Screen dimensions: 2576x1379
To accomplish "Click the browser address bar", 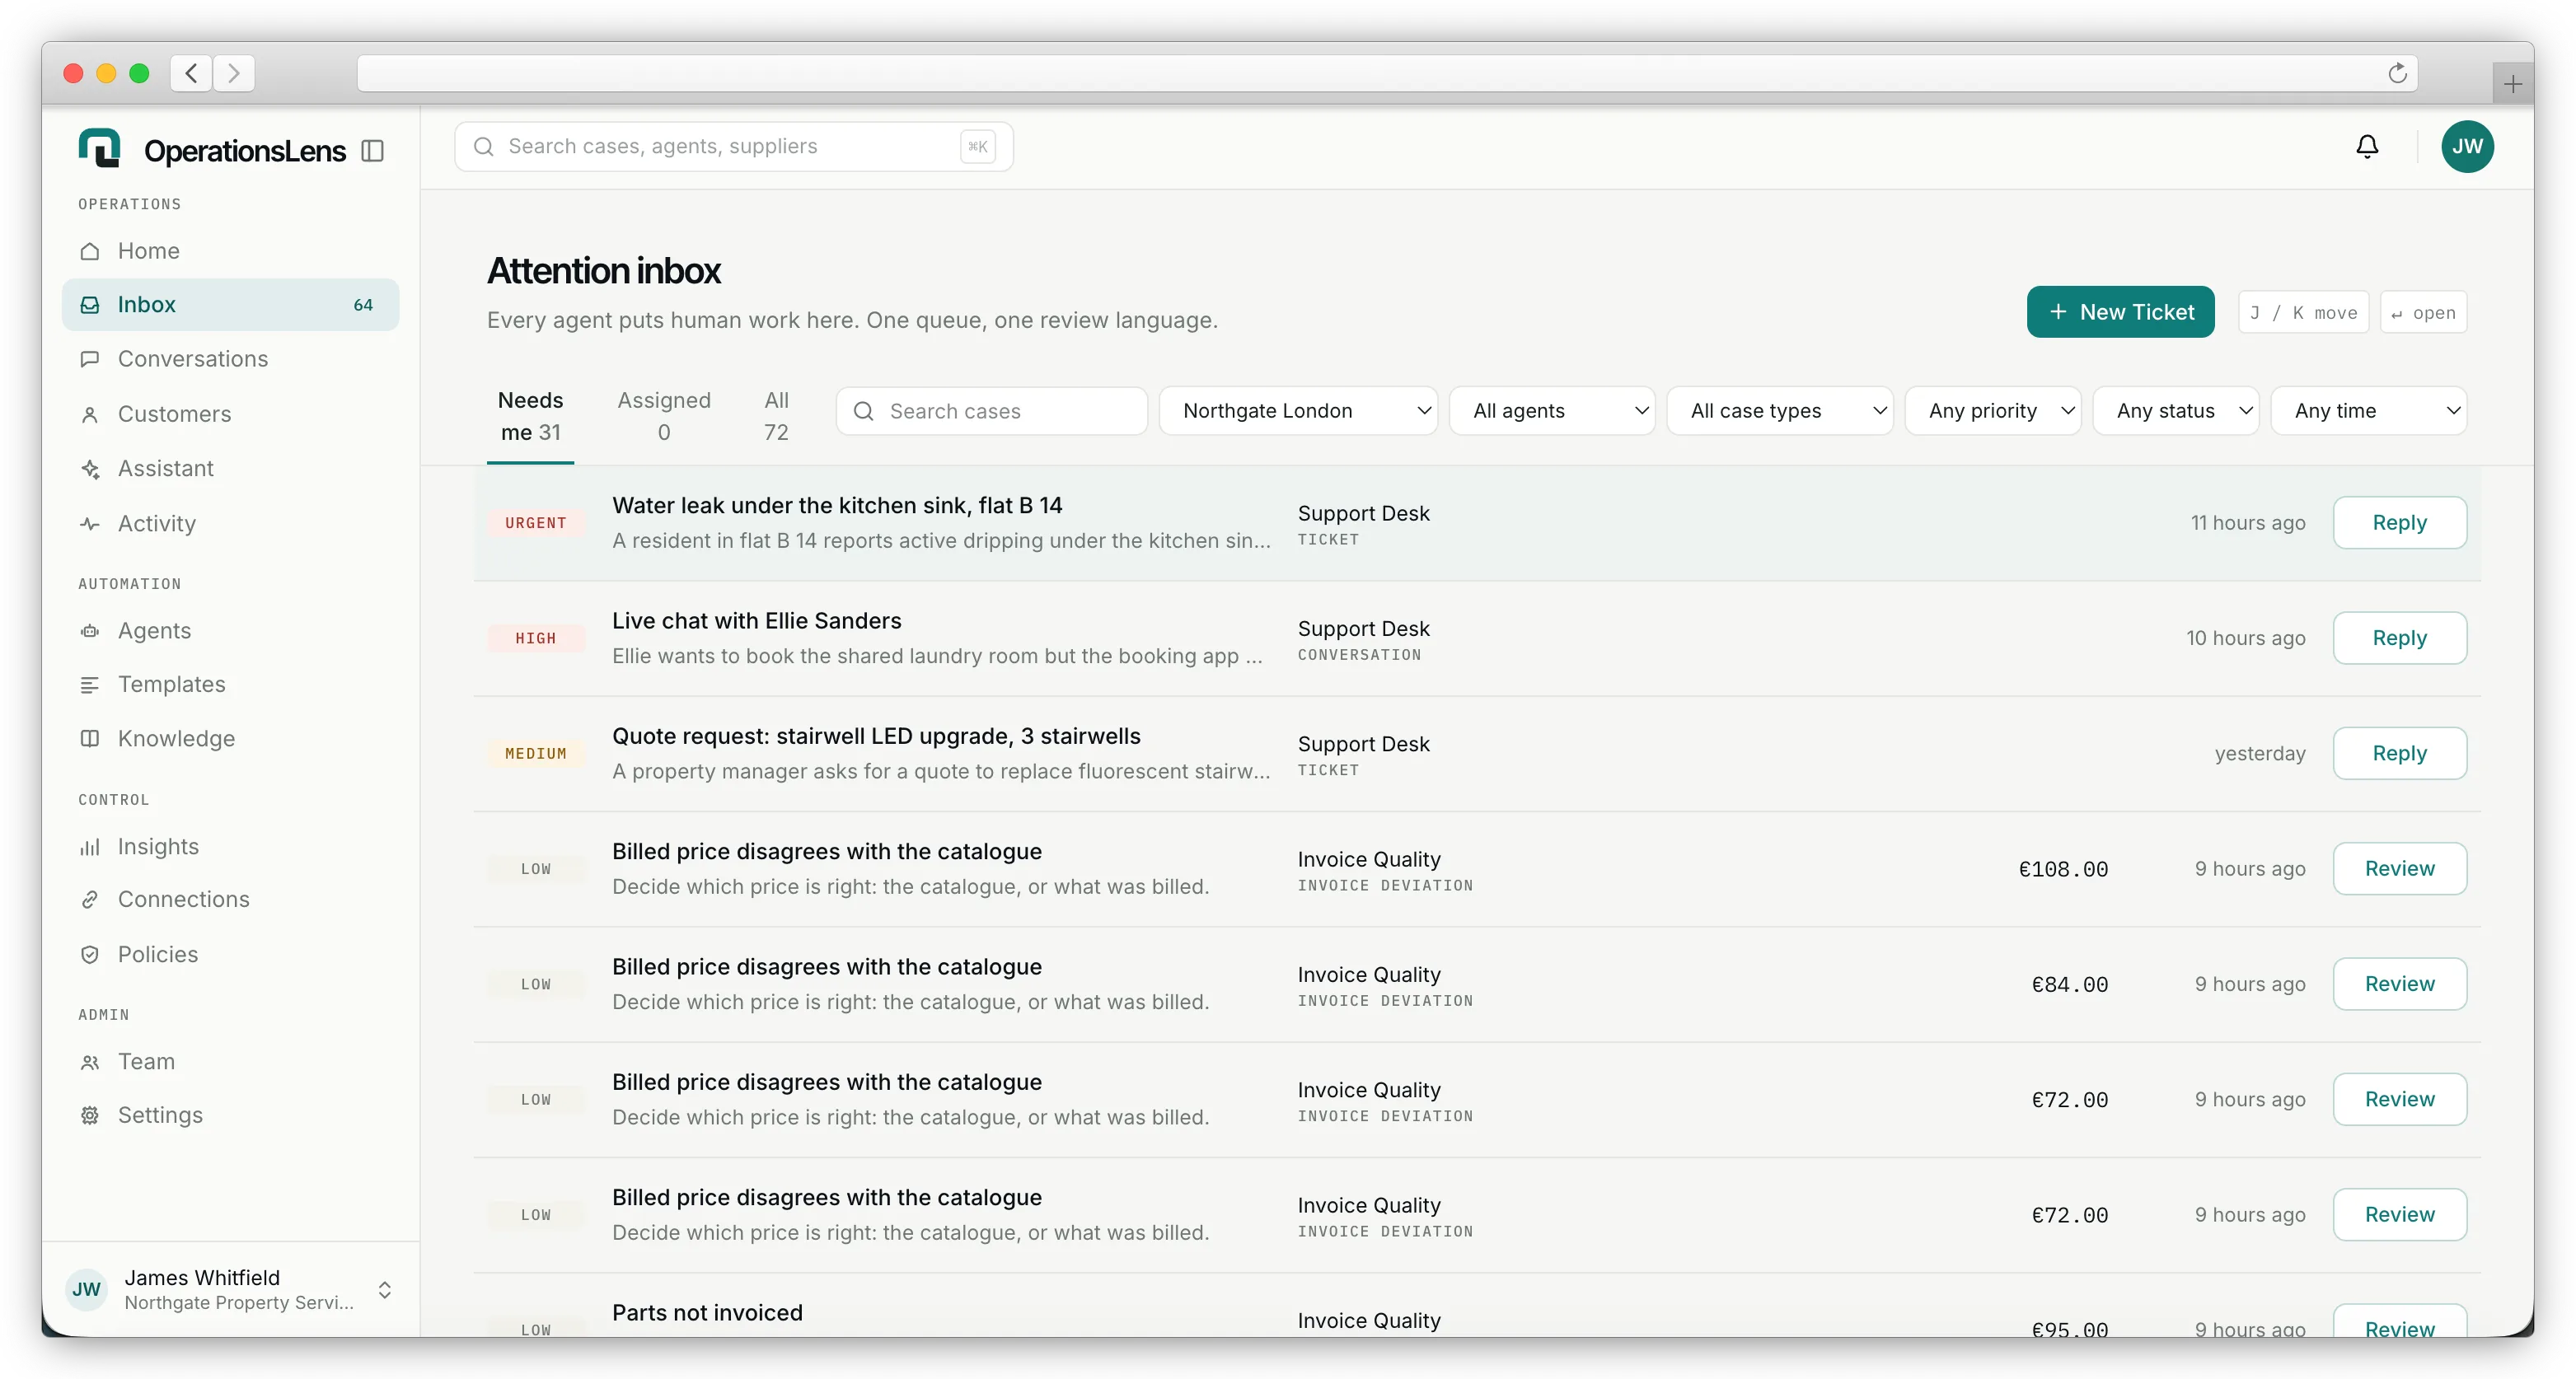I will pyautogui.click(x=1386, y=73).
